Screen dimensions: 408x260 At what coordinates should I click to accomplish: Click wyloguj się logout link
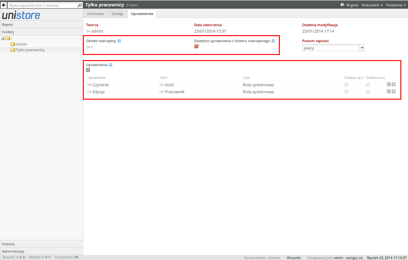(x=354, y=257)
